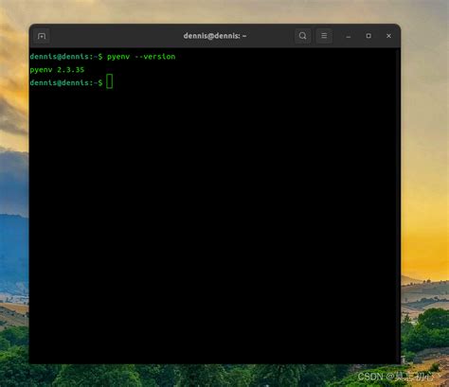Click the 2.3.35 version number
449x387 pixels.
pos(71,69)
